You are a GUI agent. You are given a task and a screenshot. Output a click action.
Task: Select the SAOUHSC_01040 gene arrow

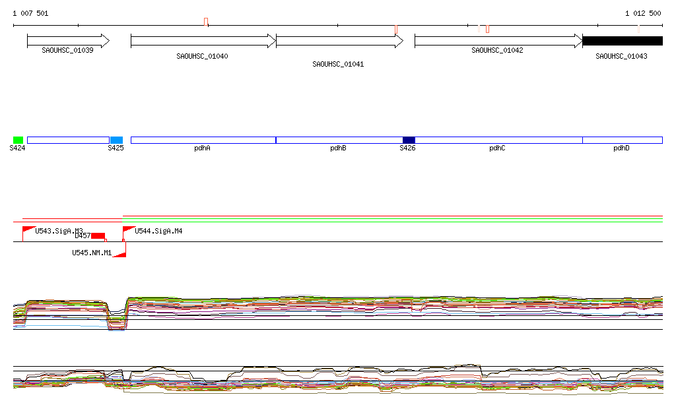[x=203, y=41]
